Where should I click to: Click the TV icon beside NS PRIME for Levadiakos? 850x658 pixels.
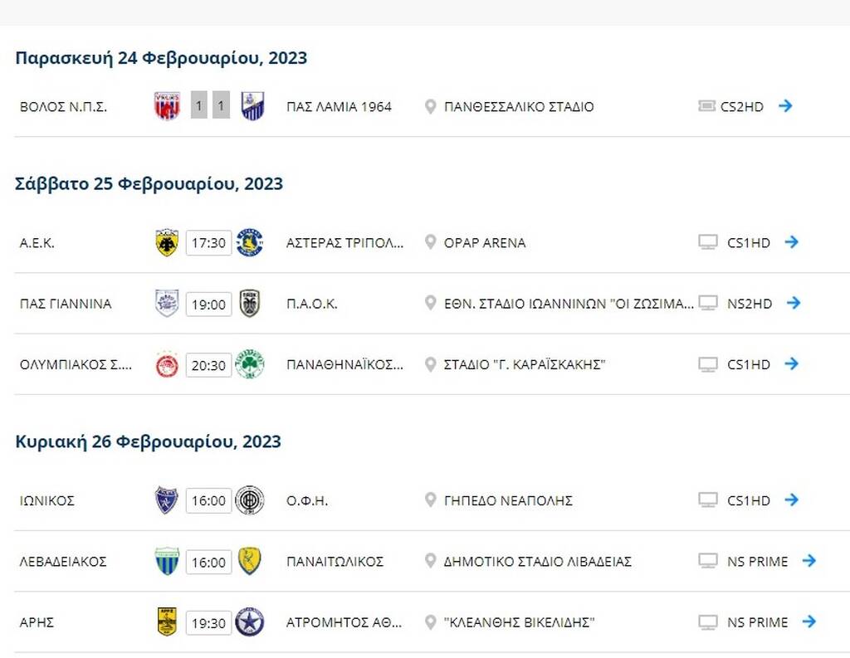click(x=708, y=561)
